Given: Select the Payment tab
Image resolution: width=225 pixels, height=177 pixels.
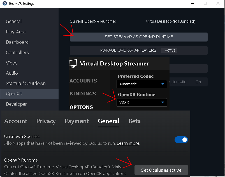Looking at the screenshot, I should 76,121.
